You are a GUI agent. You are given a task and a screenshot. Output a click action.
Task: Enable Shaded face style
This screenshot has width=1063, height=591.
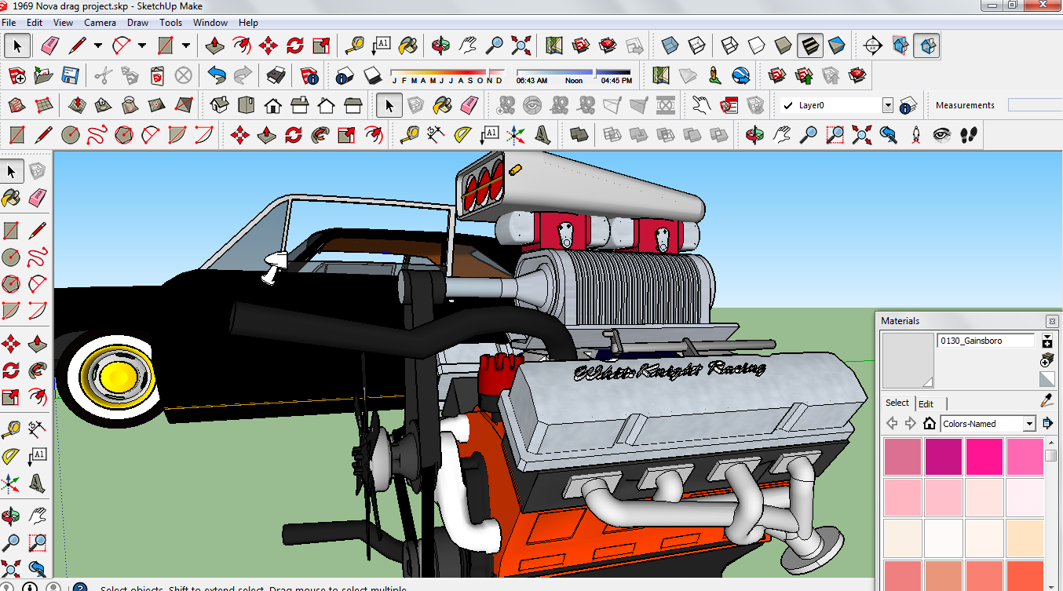[783, 46]
